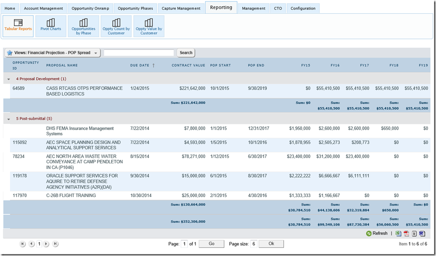Collapse the 5 Post-submittal group

9,119
